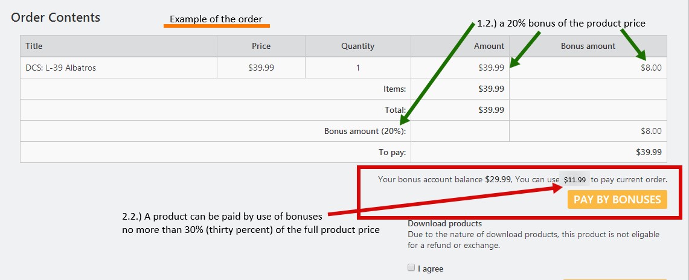Click the Title column header
689x280 pixels.
click(34, 46)
